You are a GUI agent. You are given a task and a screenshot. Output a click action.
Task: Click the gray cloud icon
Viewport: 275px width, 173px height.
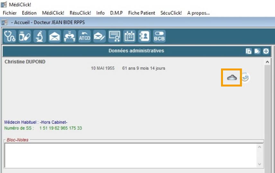pyautogui.click(x=232, y=77)
